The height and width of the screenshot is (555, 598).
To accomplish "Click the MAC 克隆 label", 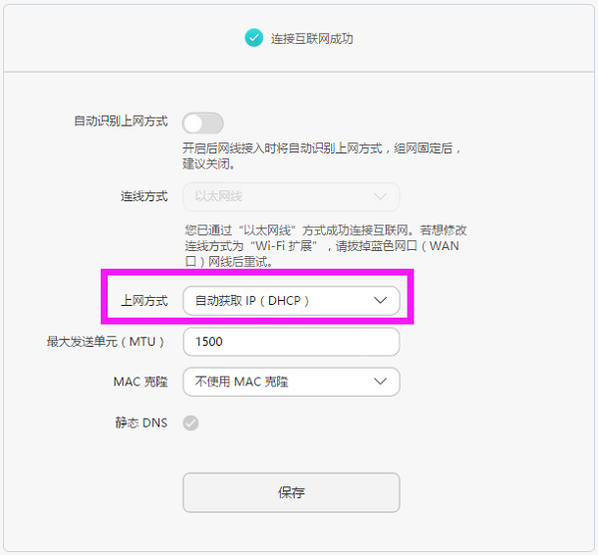I will click(x=140, y=382).
